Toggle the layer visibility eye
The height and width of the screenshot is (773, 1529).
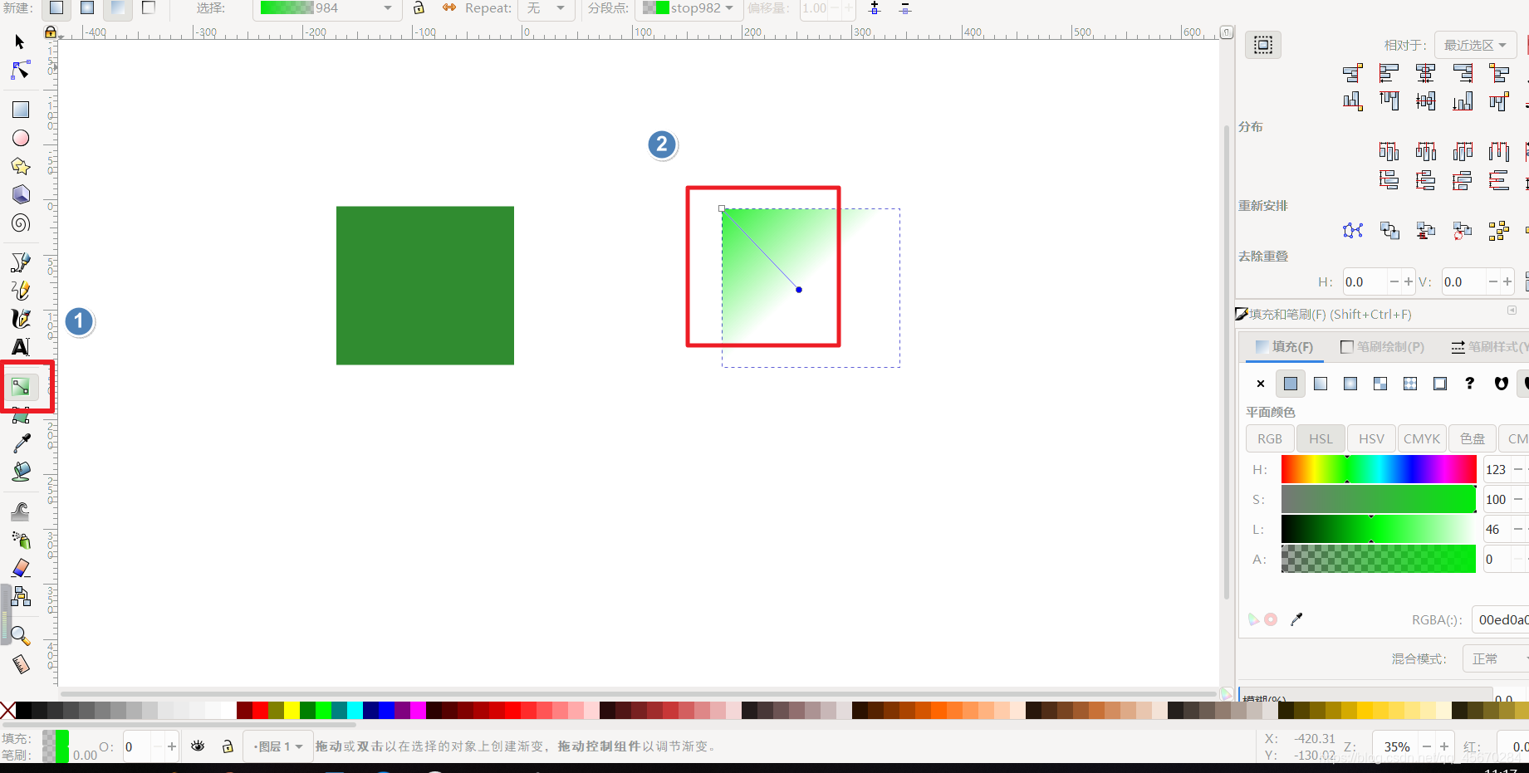[198, 746]
